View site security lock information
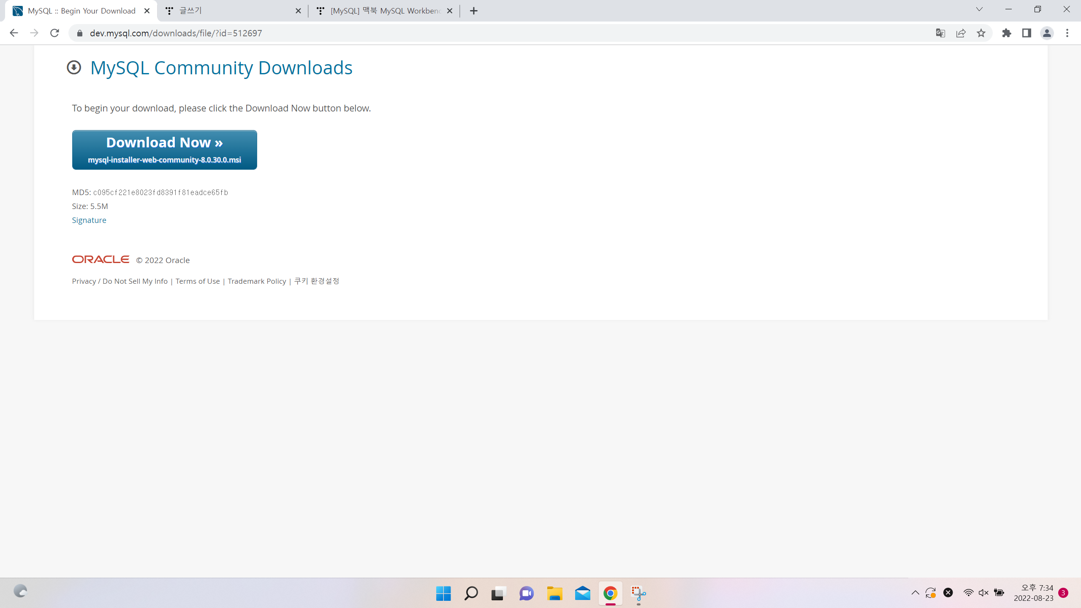The height and width of the screenshot is (608, 1081). (x=79, y=33)
